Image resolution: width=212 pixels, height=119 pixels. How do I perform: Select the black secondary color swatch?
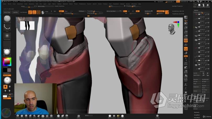tap(5, 70)
